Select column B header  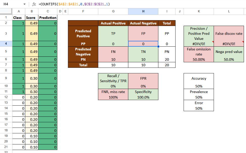[32, 11]
